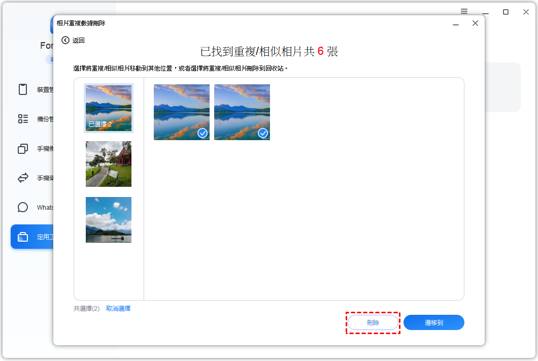Close the 相片重複數據刪除 dialog
Screen dimensions: 538x361
(475, 23)
